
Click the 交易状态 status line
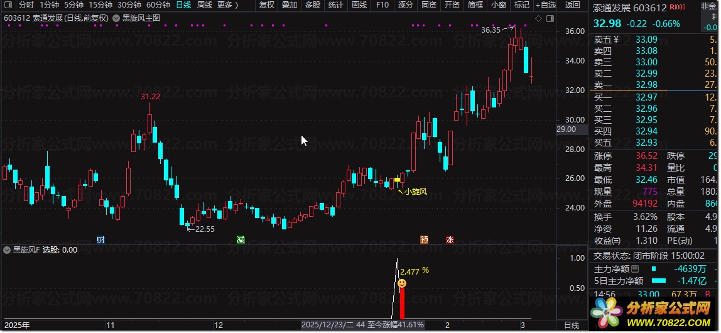(649, 256)
